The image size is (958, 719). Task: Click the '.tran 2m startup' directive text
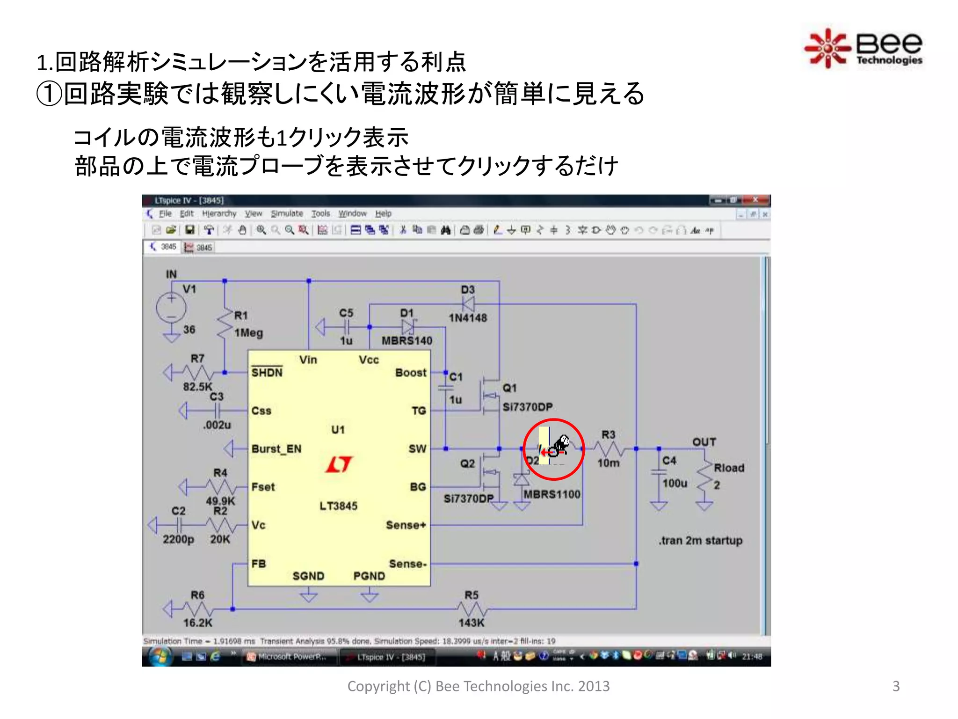pos(700,540)
